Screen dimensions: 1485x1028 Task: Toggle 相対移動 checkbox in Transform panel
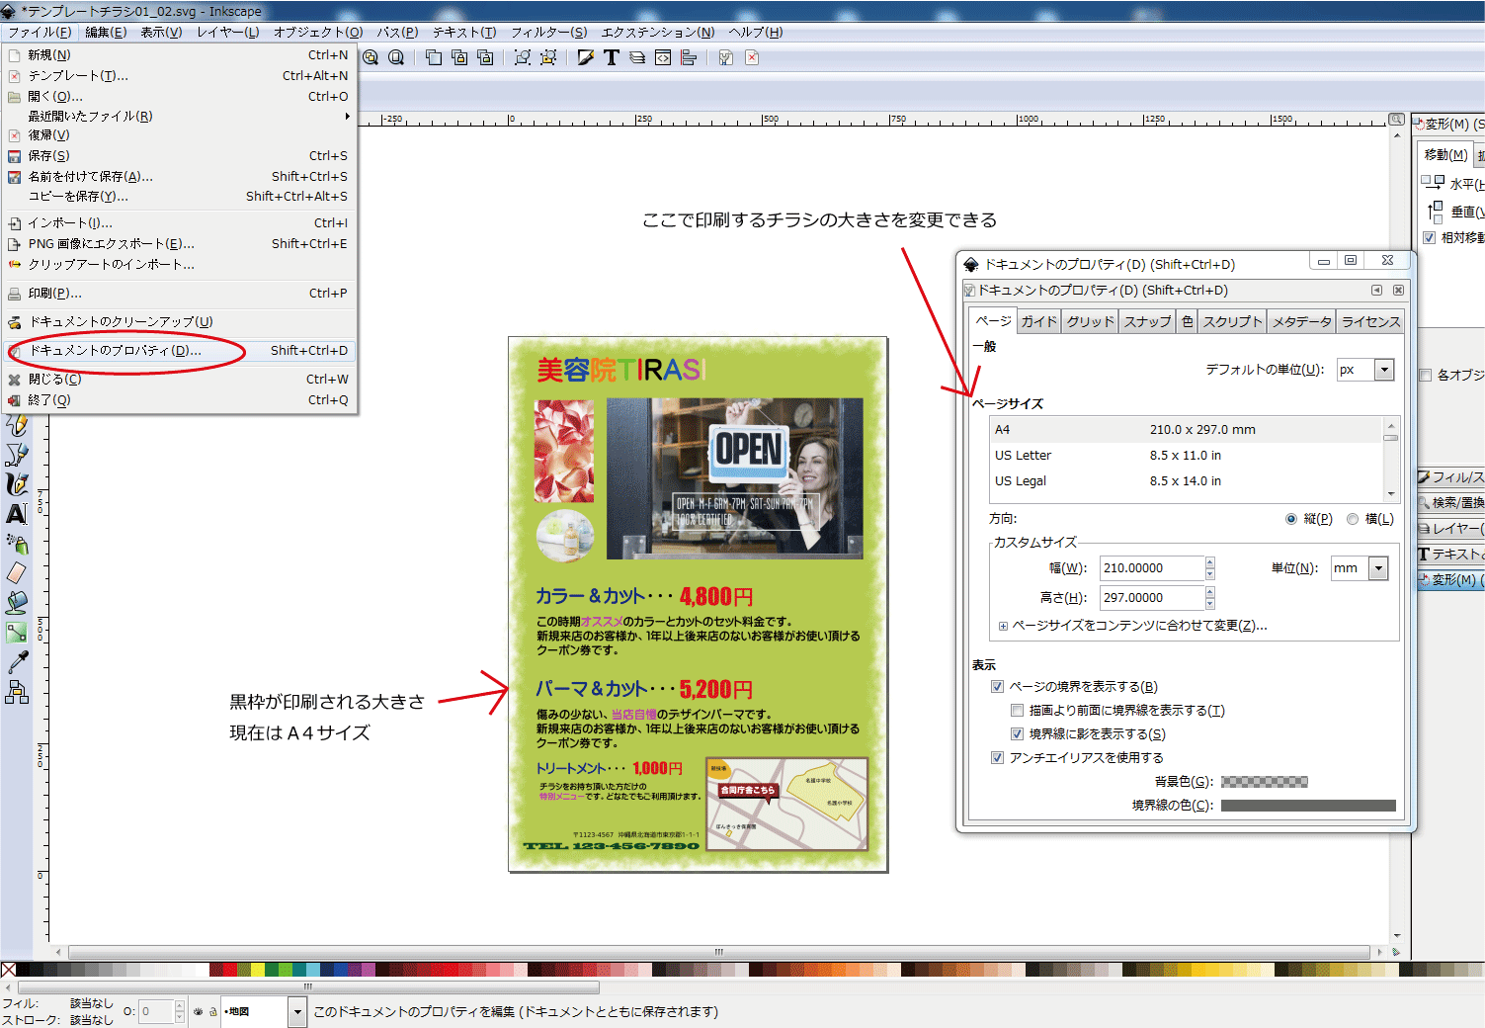tap(1429, 237)
